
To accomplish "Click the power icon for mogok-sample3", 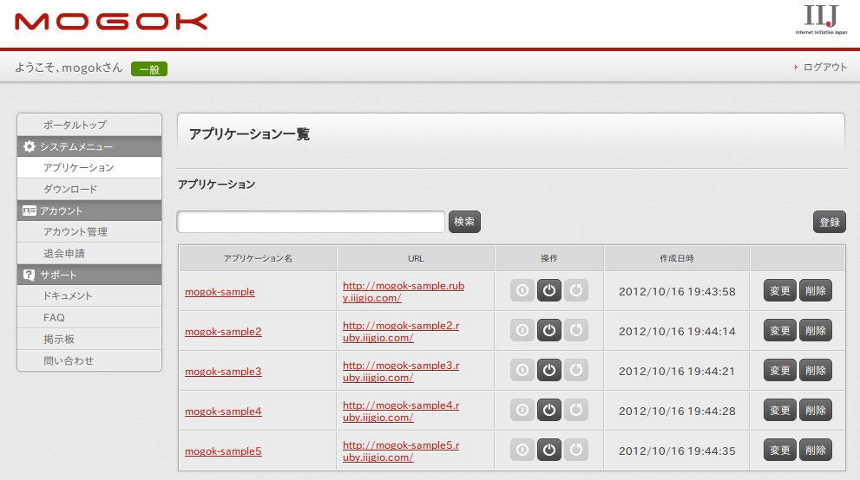I will pyautogui.click(x=549, y=370).
